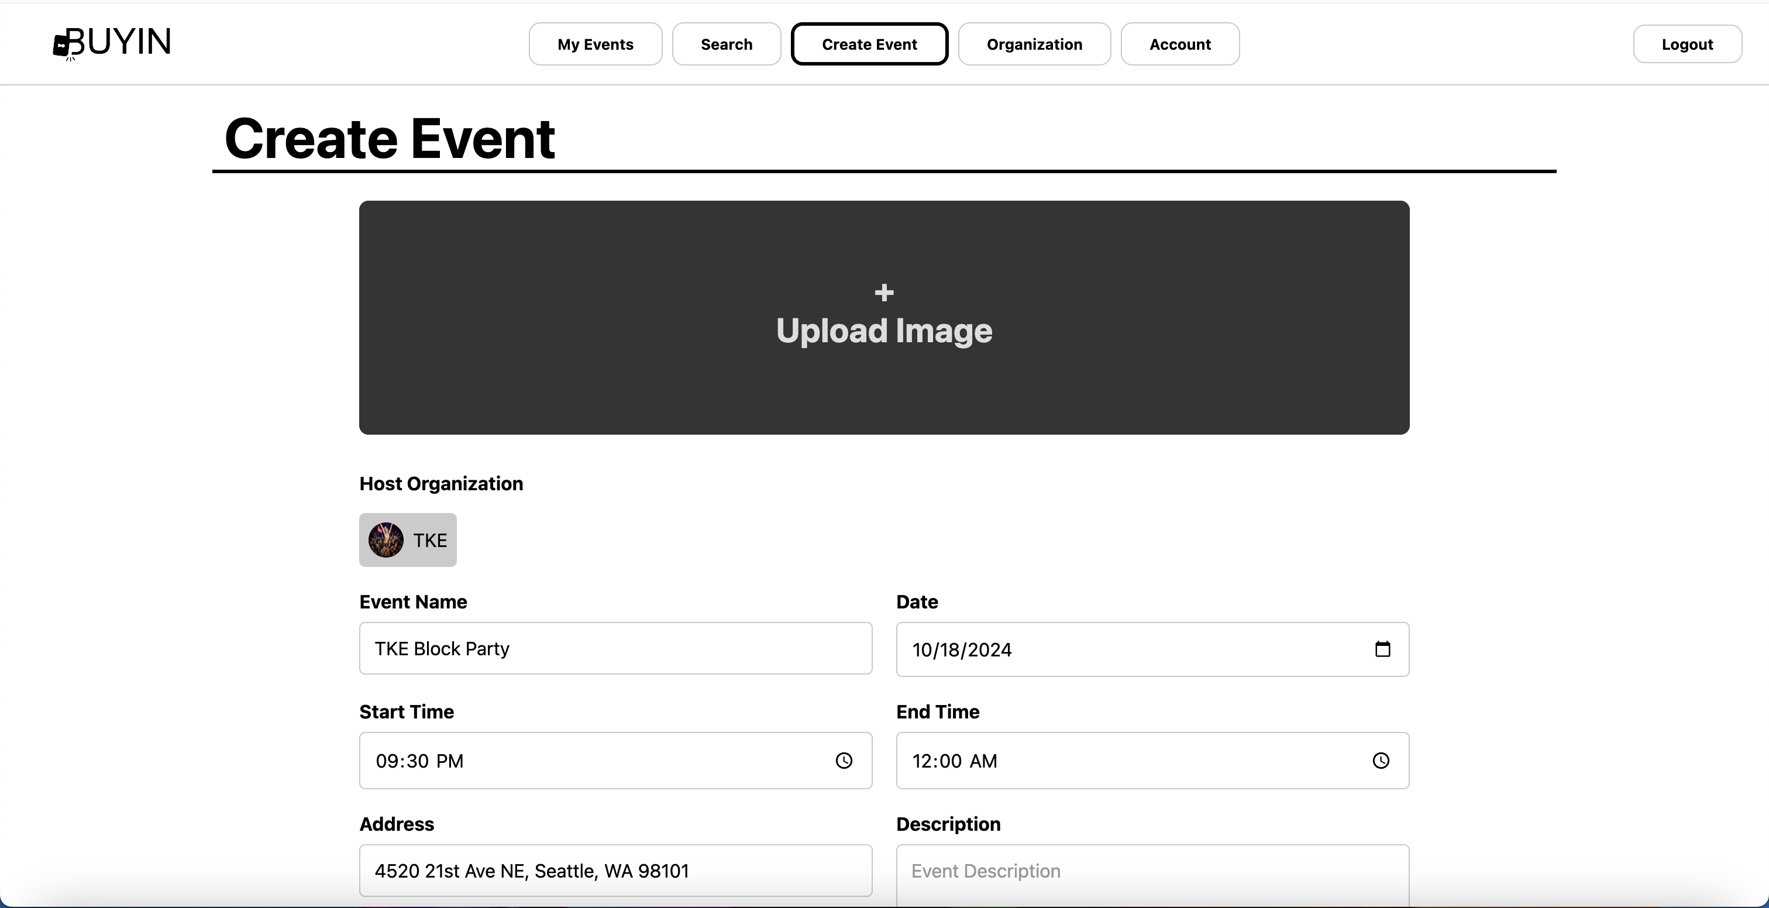Click the plus icon above Upload Image
Screen dimensions: 1769x908
click(884, 293)
